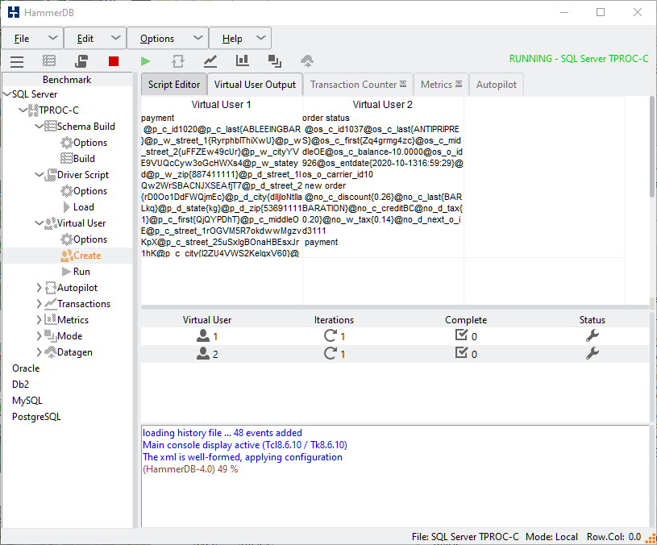Click the Complete column header
Screen dimensions: 657x545
coord(466,320)
